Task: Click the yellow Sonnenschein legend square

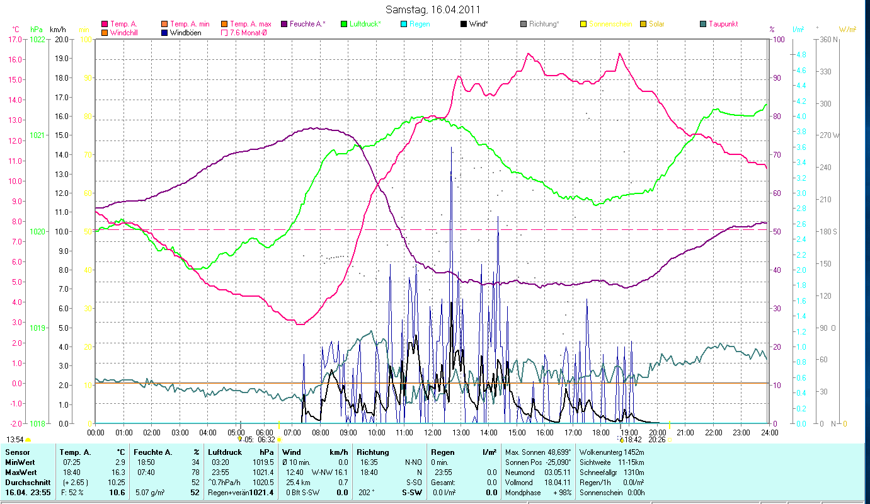Action: click(583, 25)
